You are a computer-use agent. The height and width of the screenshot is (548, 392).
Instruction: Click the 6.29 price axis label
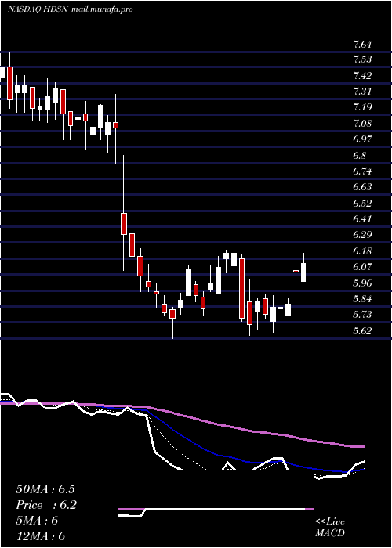(362, 235)
